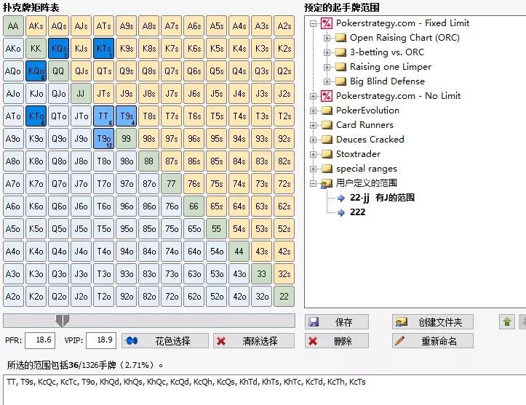Click the arrow icon beside 22-jj range

pos(341,199)
